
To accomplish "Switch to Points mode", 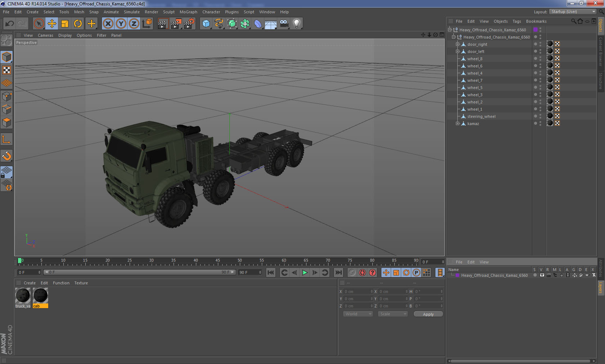I will point(7,96).
